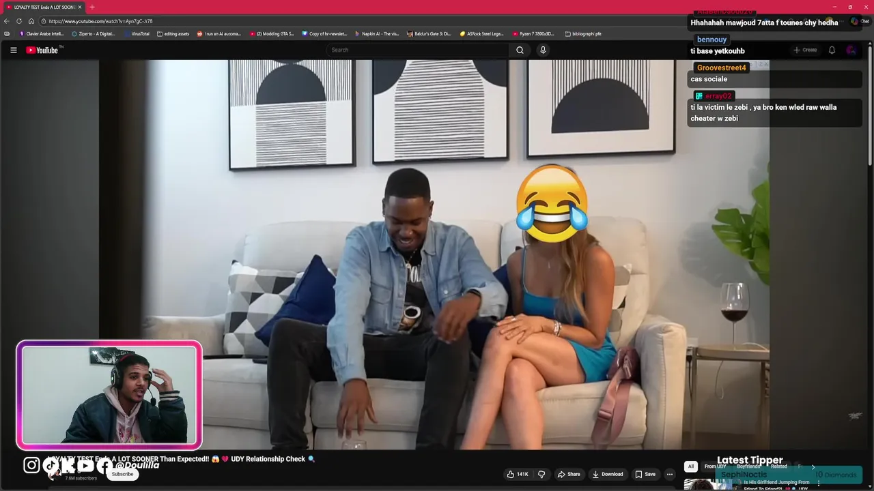Open a new browser tab with plus
874x491 pixels.
pos(92,7)
